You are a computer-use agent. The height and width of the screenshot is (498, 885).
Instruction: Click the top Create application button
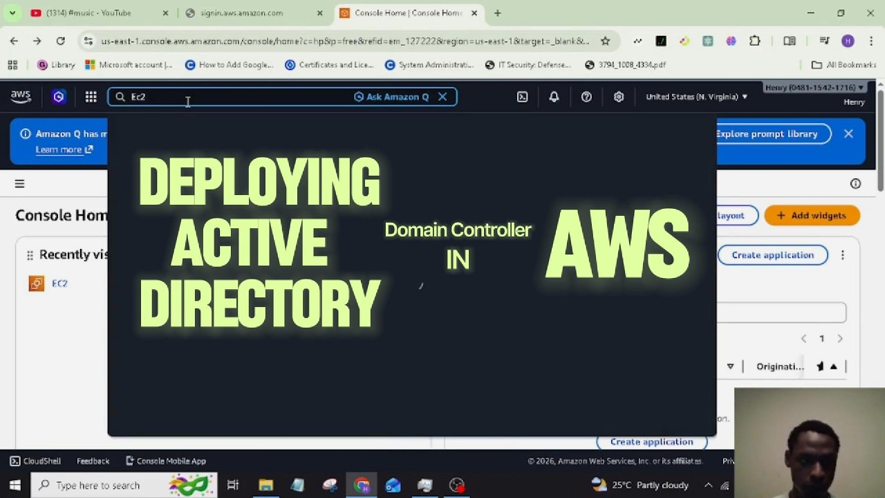click(x=772, y=255)
